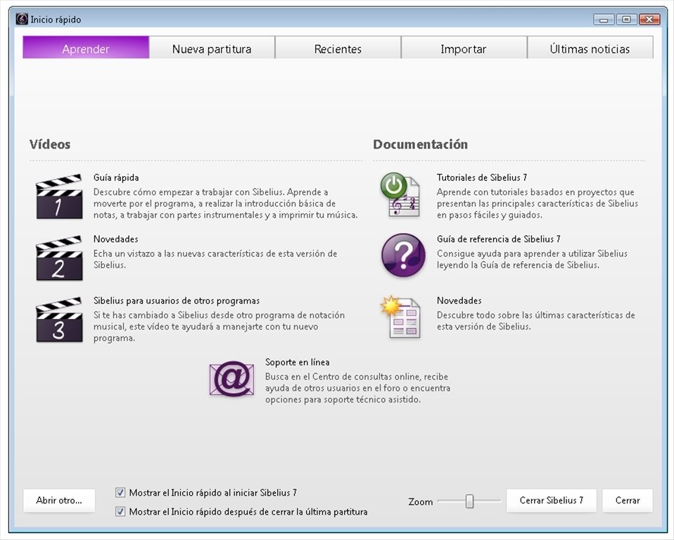Click the Zoom slider handle
674x540 pixels.
(x=469, y=501)
